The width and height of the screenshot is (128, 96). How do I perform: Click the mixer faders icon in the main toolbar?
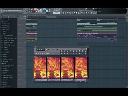[72, 13]
